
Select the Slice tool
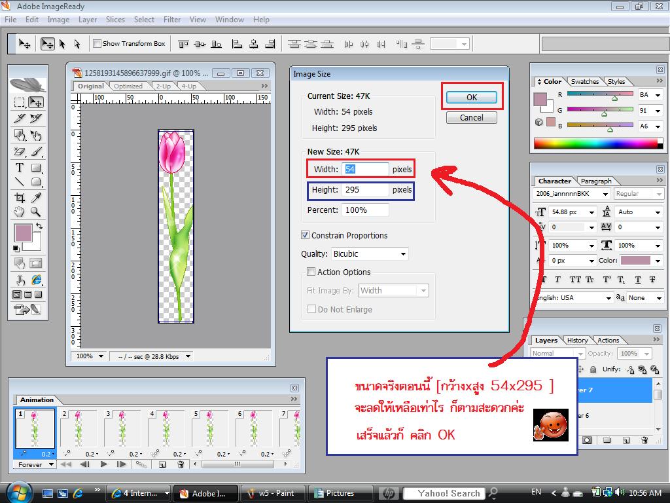(x=19, y=119)
